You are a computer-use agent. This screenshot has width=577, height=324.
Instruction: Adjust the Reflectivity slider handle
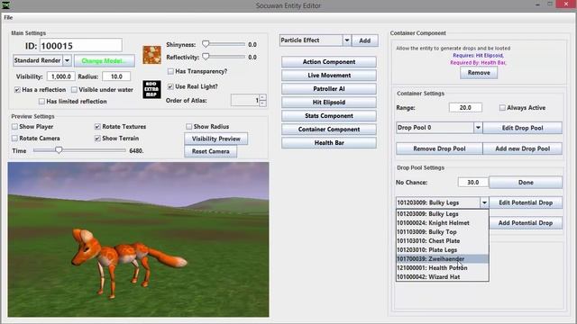[x=206, y=57]
